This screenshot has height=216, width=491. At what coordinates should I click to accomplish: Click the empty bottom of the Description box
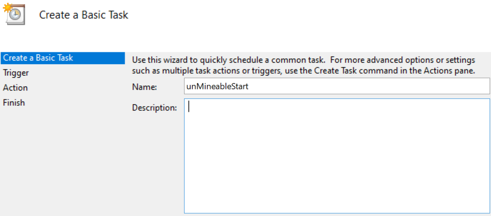(336, 202)
